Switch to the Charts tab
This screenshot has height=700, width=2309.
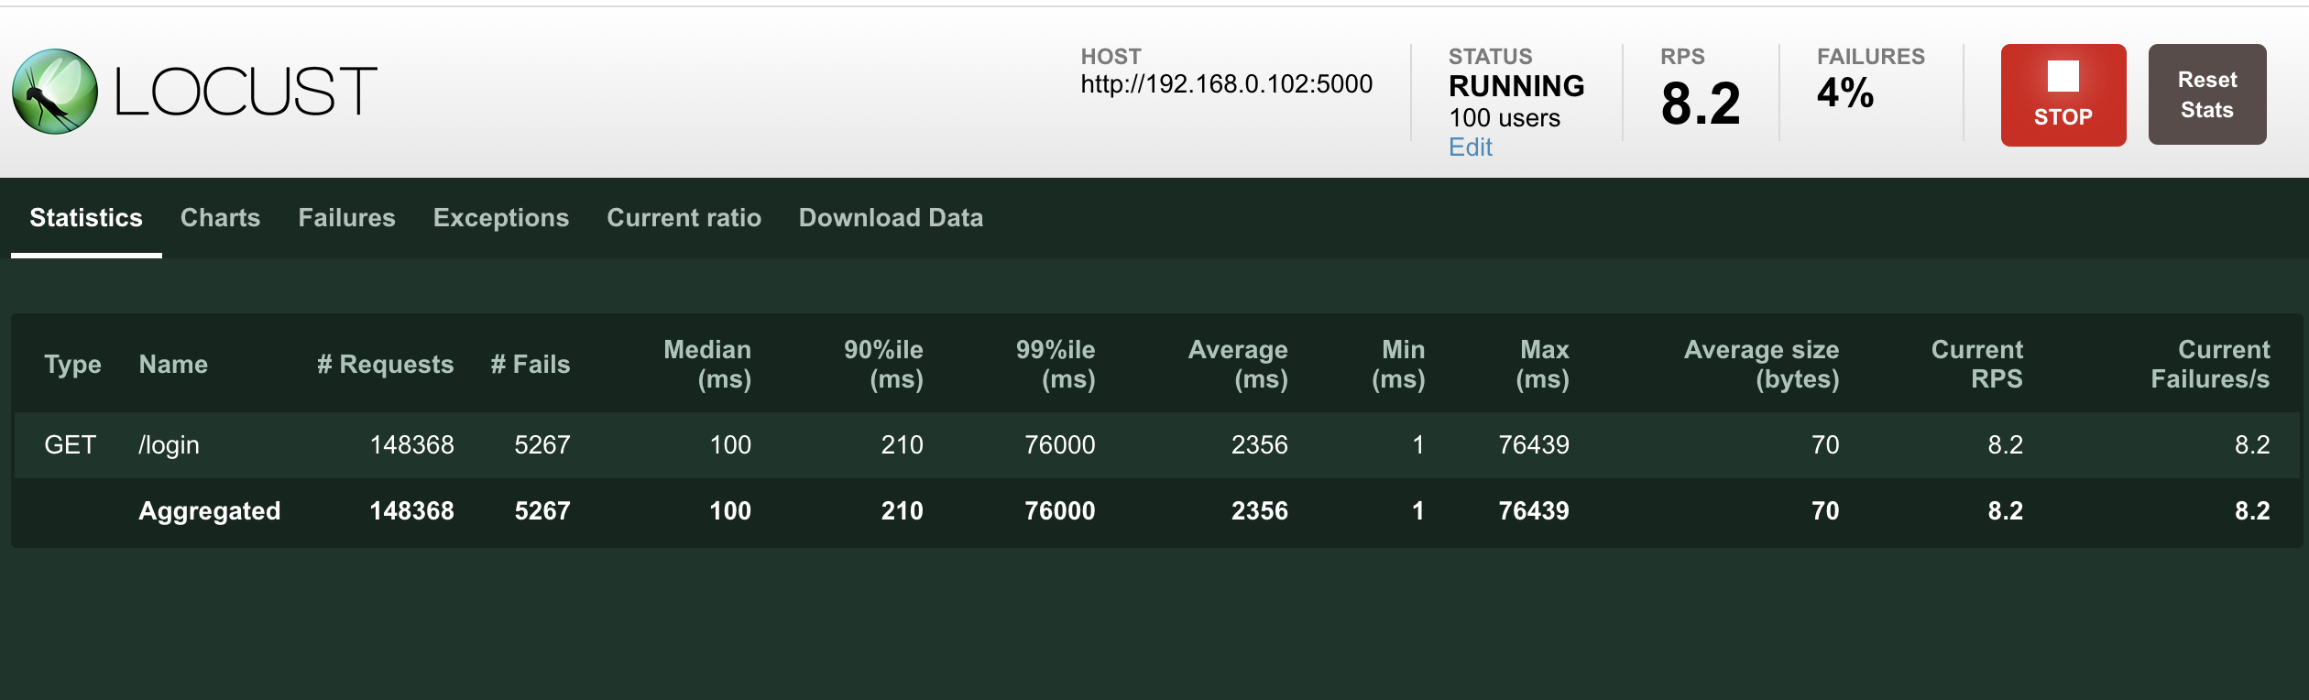point(220,218)
